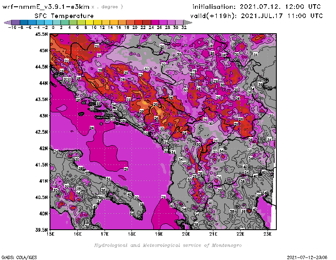Viewport: 336px width, 260px height.
Task: Click the '43N' latitude label
Action: click(43, 116)
